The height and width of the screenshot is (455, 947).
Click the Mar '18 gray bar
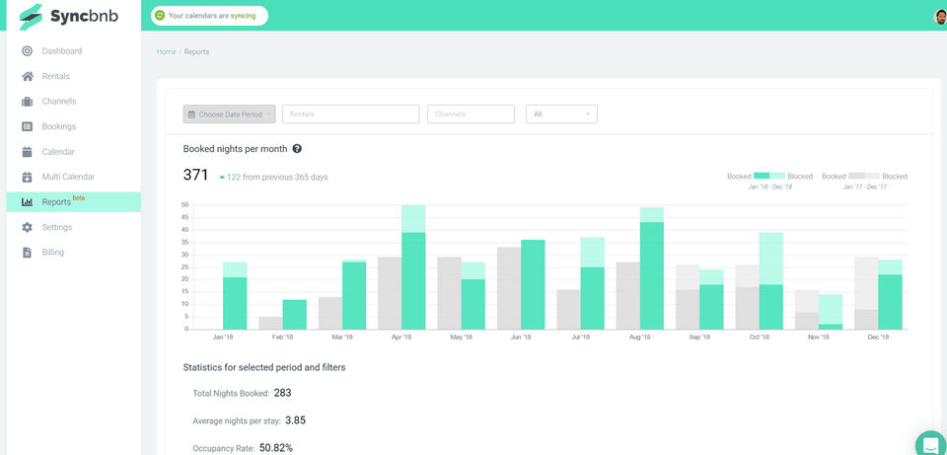click(x=329, y=313)
